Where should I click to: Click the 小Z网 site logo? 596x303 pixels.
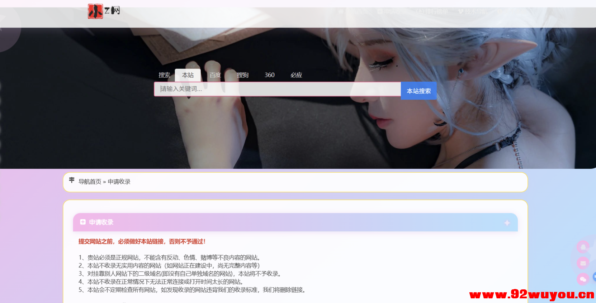[x=104, y=11]
